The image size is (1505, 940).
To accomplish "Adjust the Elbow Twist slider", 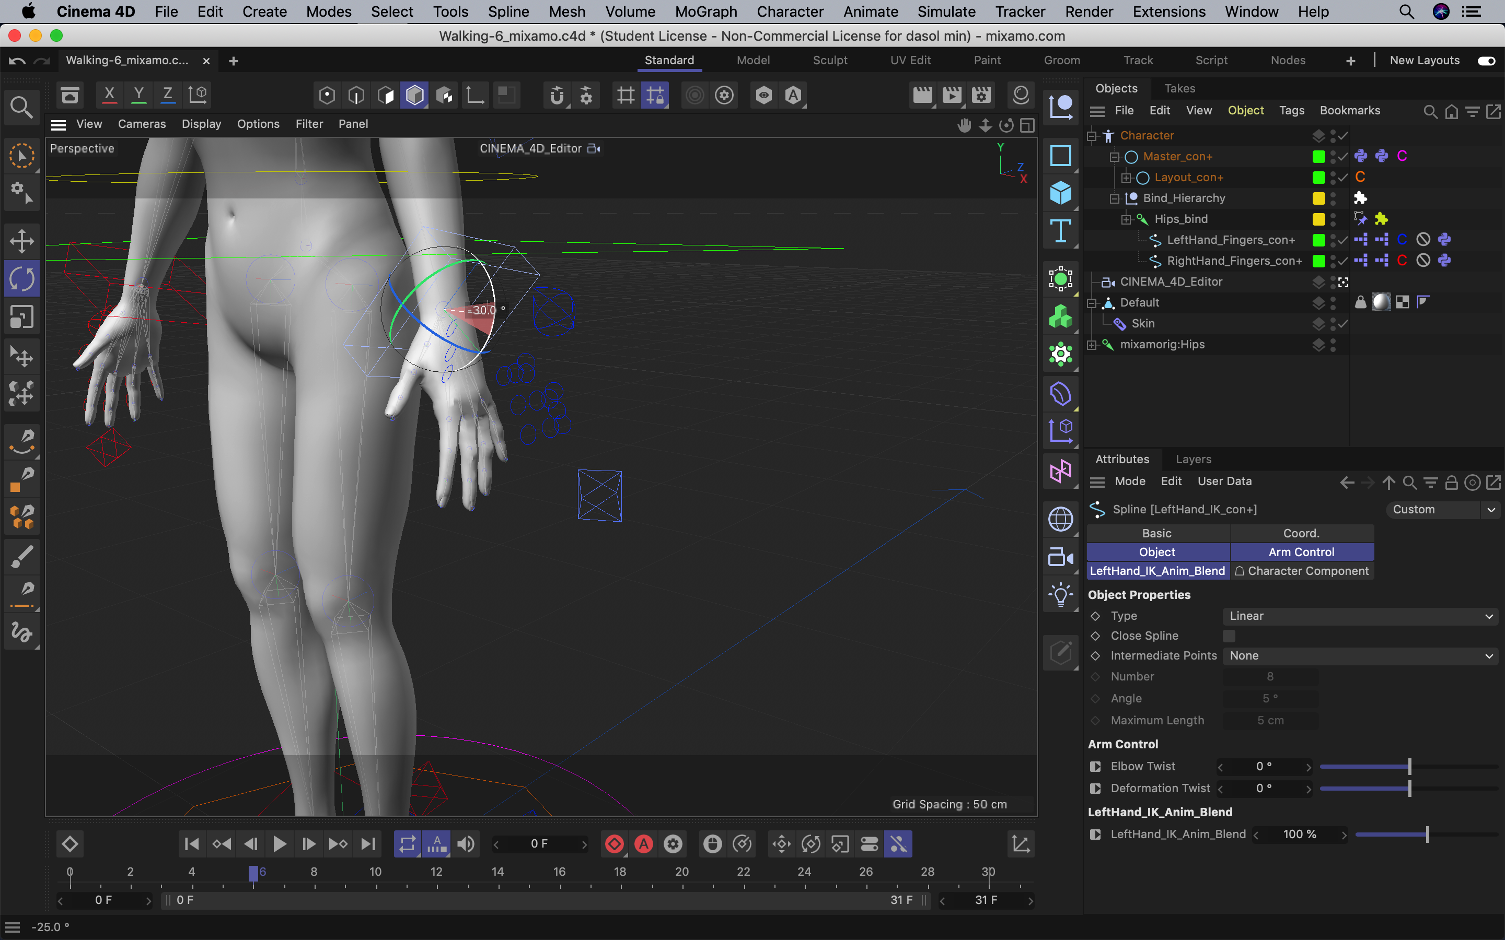I will point(1409,767).
